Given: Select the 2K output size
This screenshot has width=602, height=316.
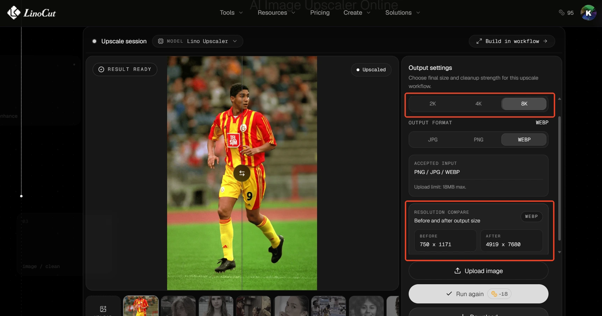Looking at the screenshot, I should pos(433,104).
